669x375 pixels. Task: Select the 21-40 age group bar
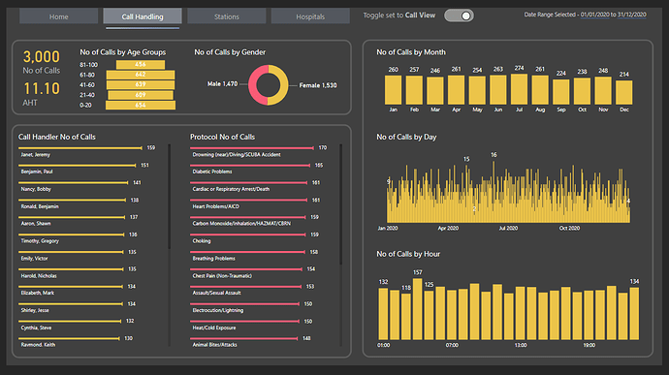pos(141,95)
